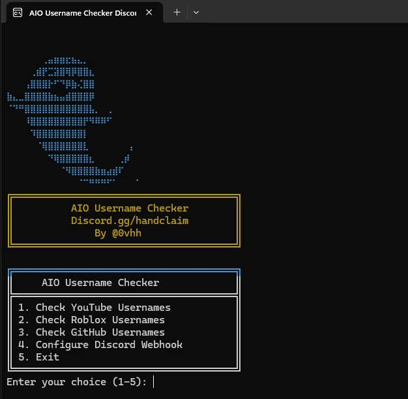Viewport: 408px width, 399px height.
Task: Click '4. Configure Discord Webhook' line
Action: (100, 345)
